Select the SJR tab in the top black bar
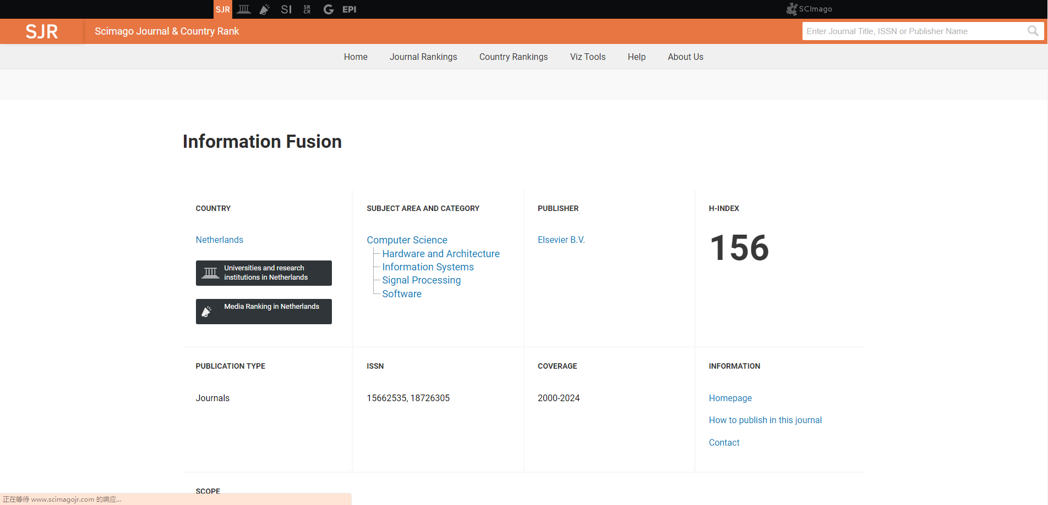 tap(223, 9)
